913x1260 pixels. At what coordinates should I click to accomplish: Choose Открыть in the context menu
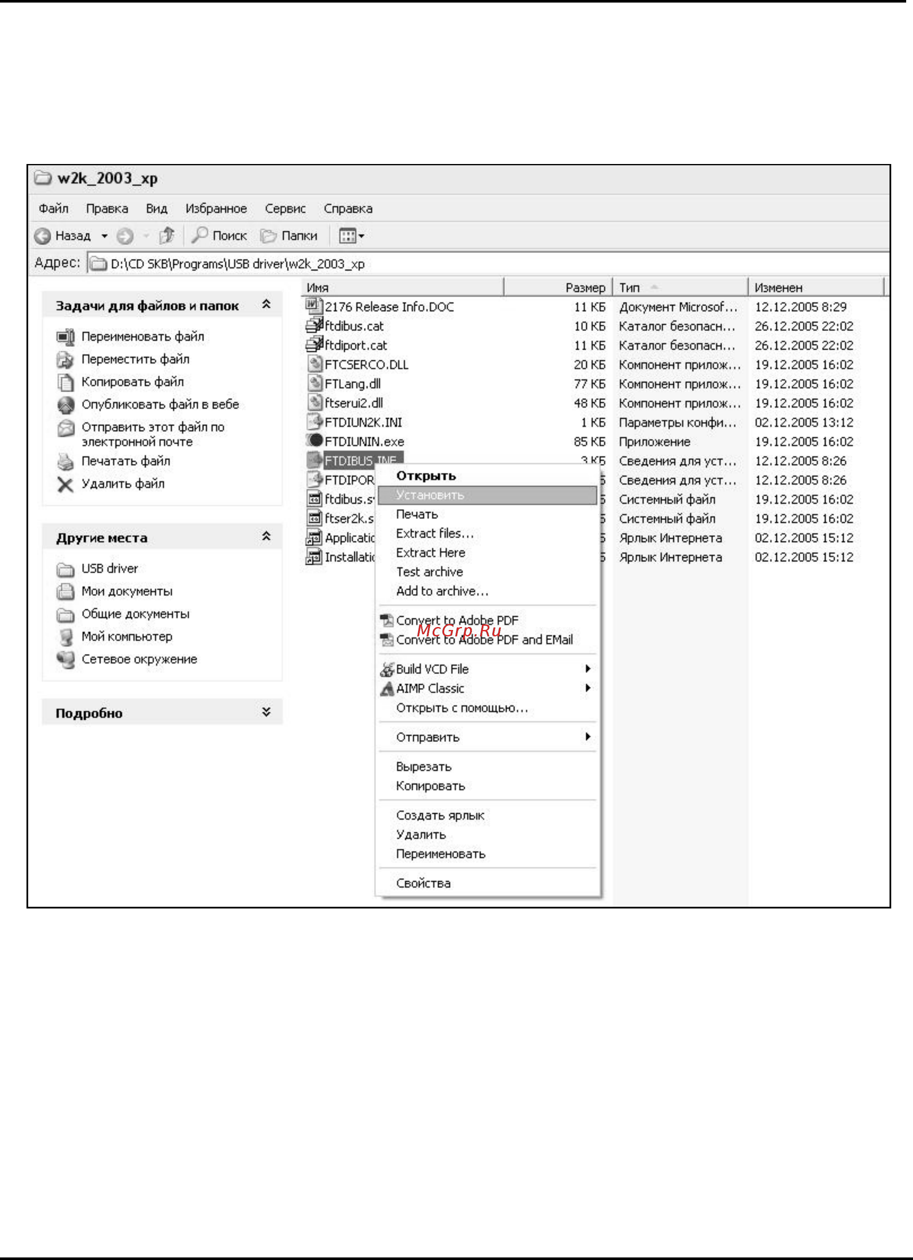click(488, 475)
